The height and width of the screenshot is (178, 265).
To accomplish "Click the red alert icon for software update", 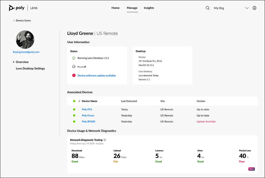I will point(74,76).
